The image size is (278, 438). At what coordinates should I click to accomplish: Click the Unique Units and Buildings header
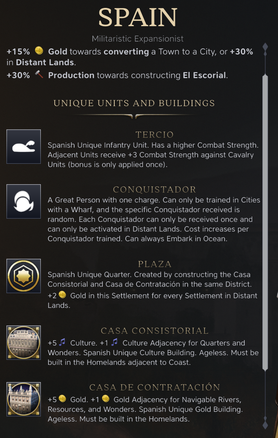[x=134, y=103]
